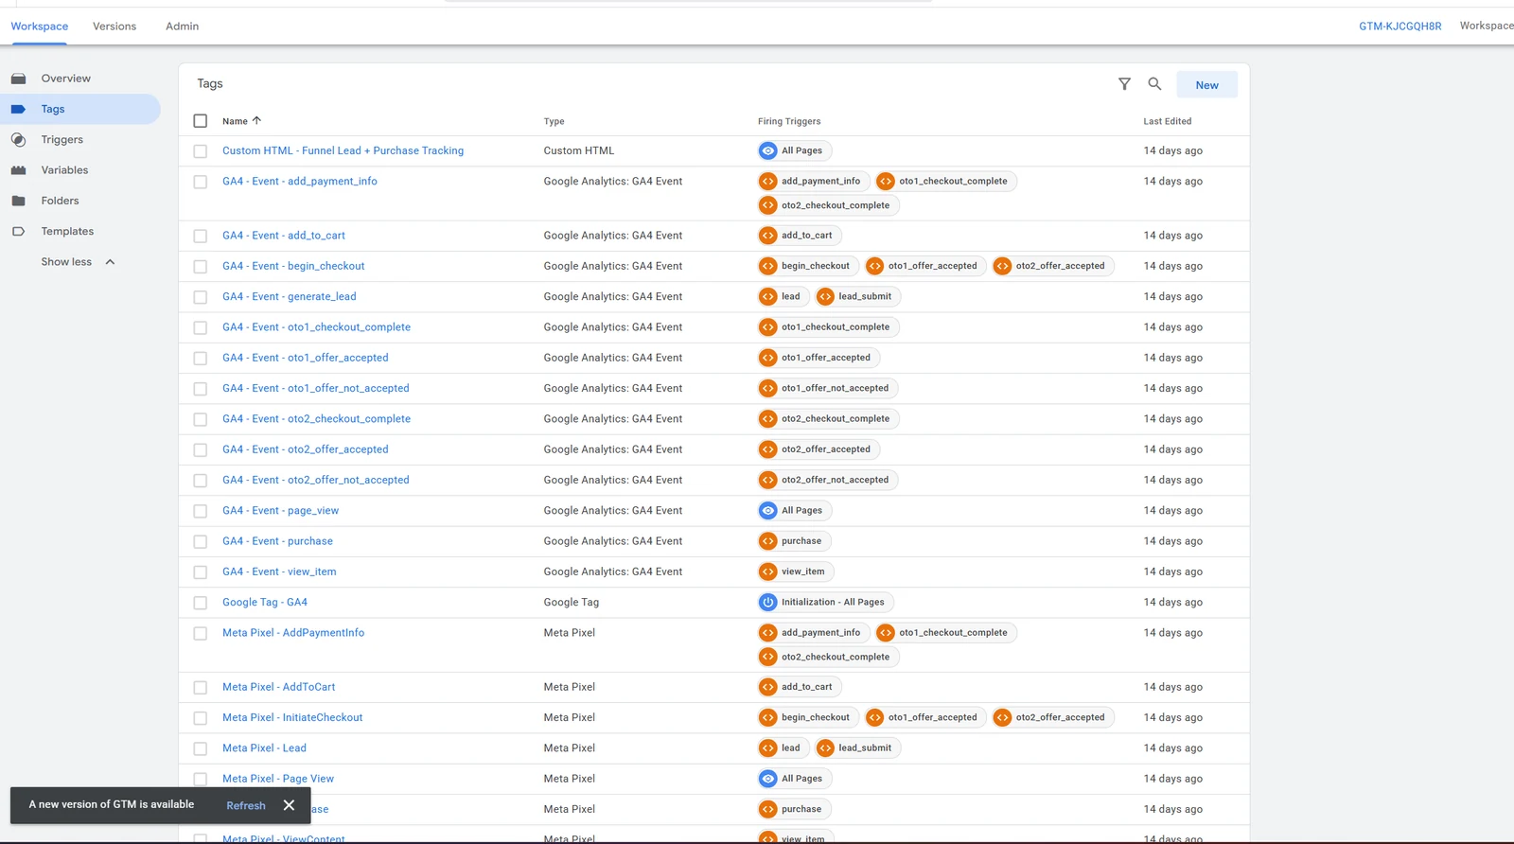The width and height of the screenshot is (1514, 844).
Task: Click the Type column header
Action: 555,122
